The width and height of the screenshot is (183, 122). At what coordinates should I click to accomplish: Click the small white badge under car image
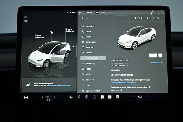160,56
